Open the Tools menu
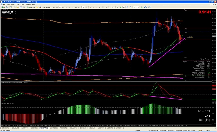The image size is (217, 132). point(23,5)
